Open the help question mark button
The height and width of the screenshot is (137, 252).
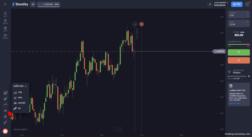(5, 131)
